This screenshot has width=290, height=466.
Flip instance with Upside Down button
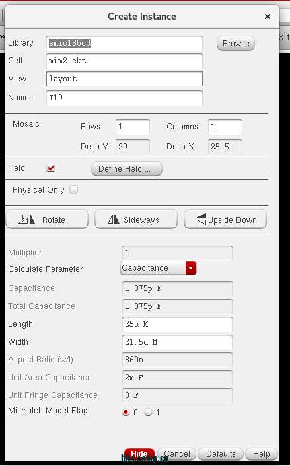click(x=225, y=219)
